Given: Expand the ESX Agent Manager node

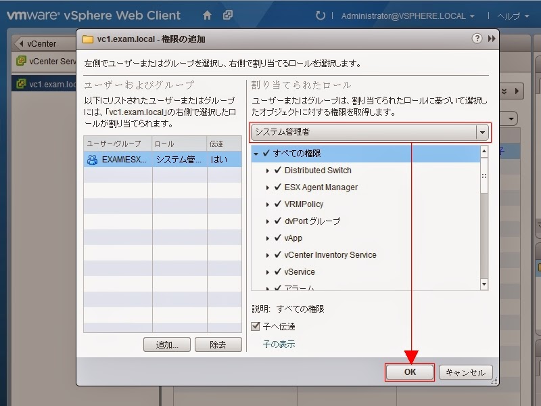Looking at the screenshot, I should point(267,187).
